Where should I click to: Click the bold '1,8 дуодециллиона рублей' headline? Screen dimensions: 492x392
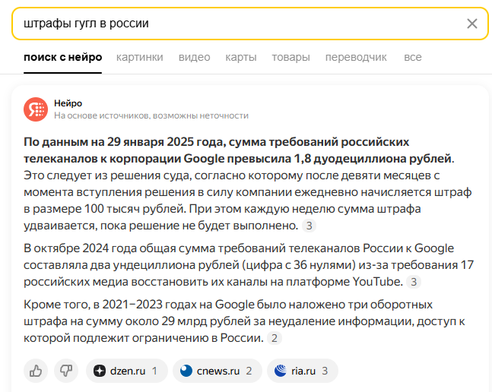[x=373, y=159]
